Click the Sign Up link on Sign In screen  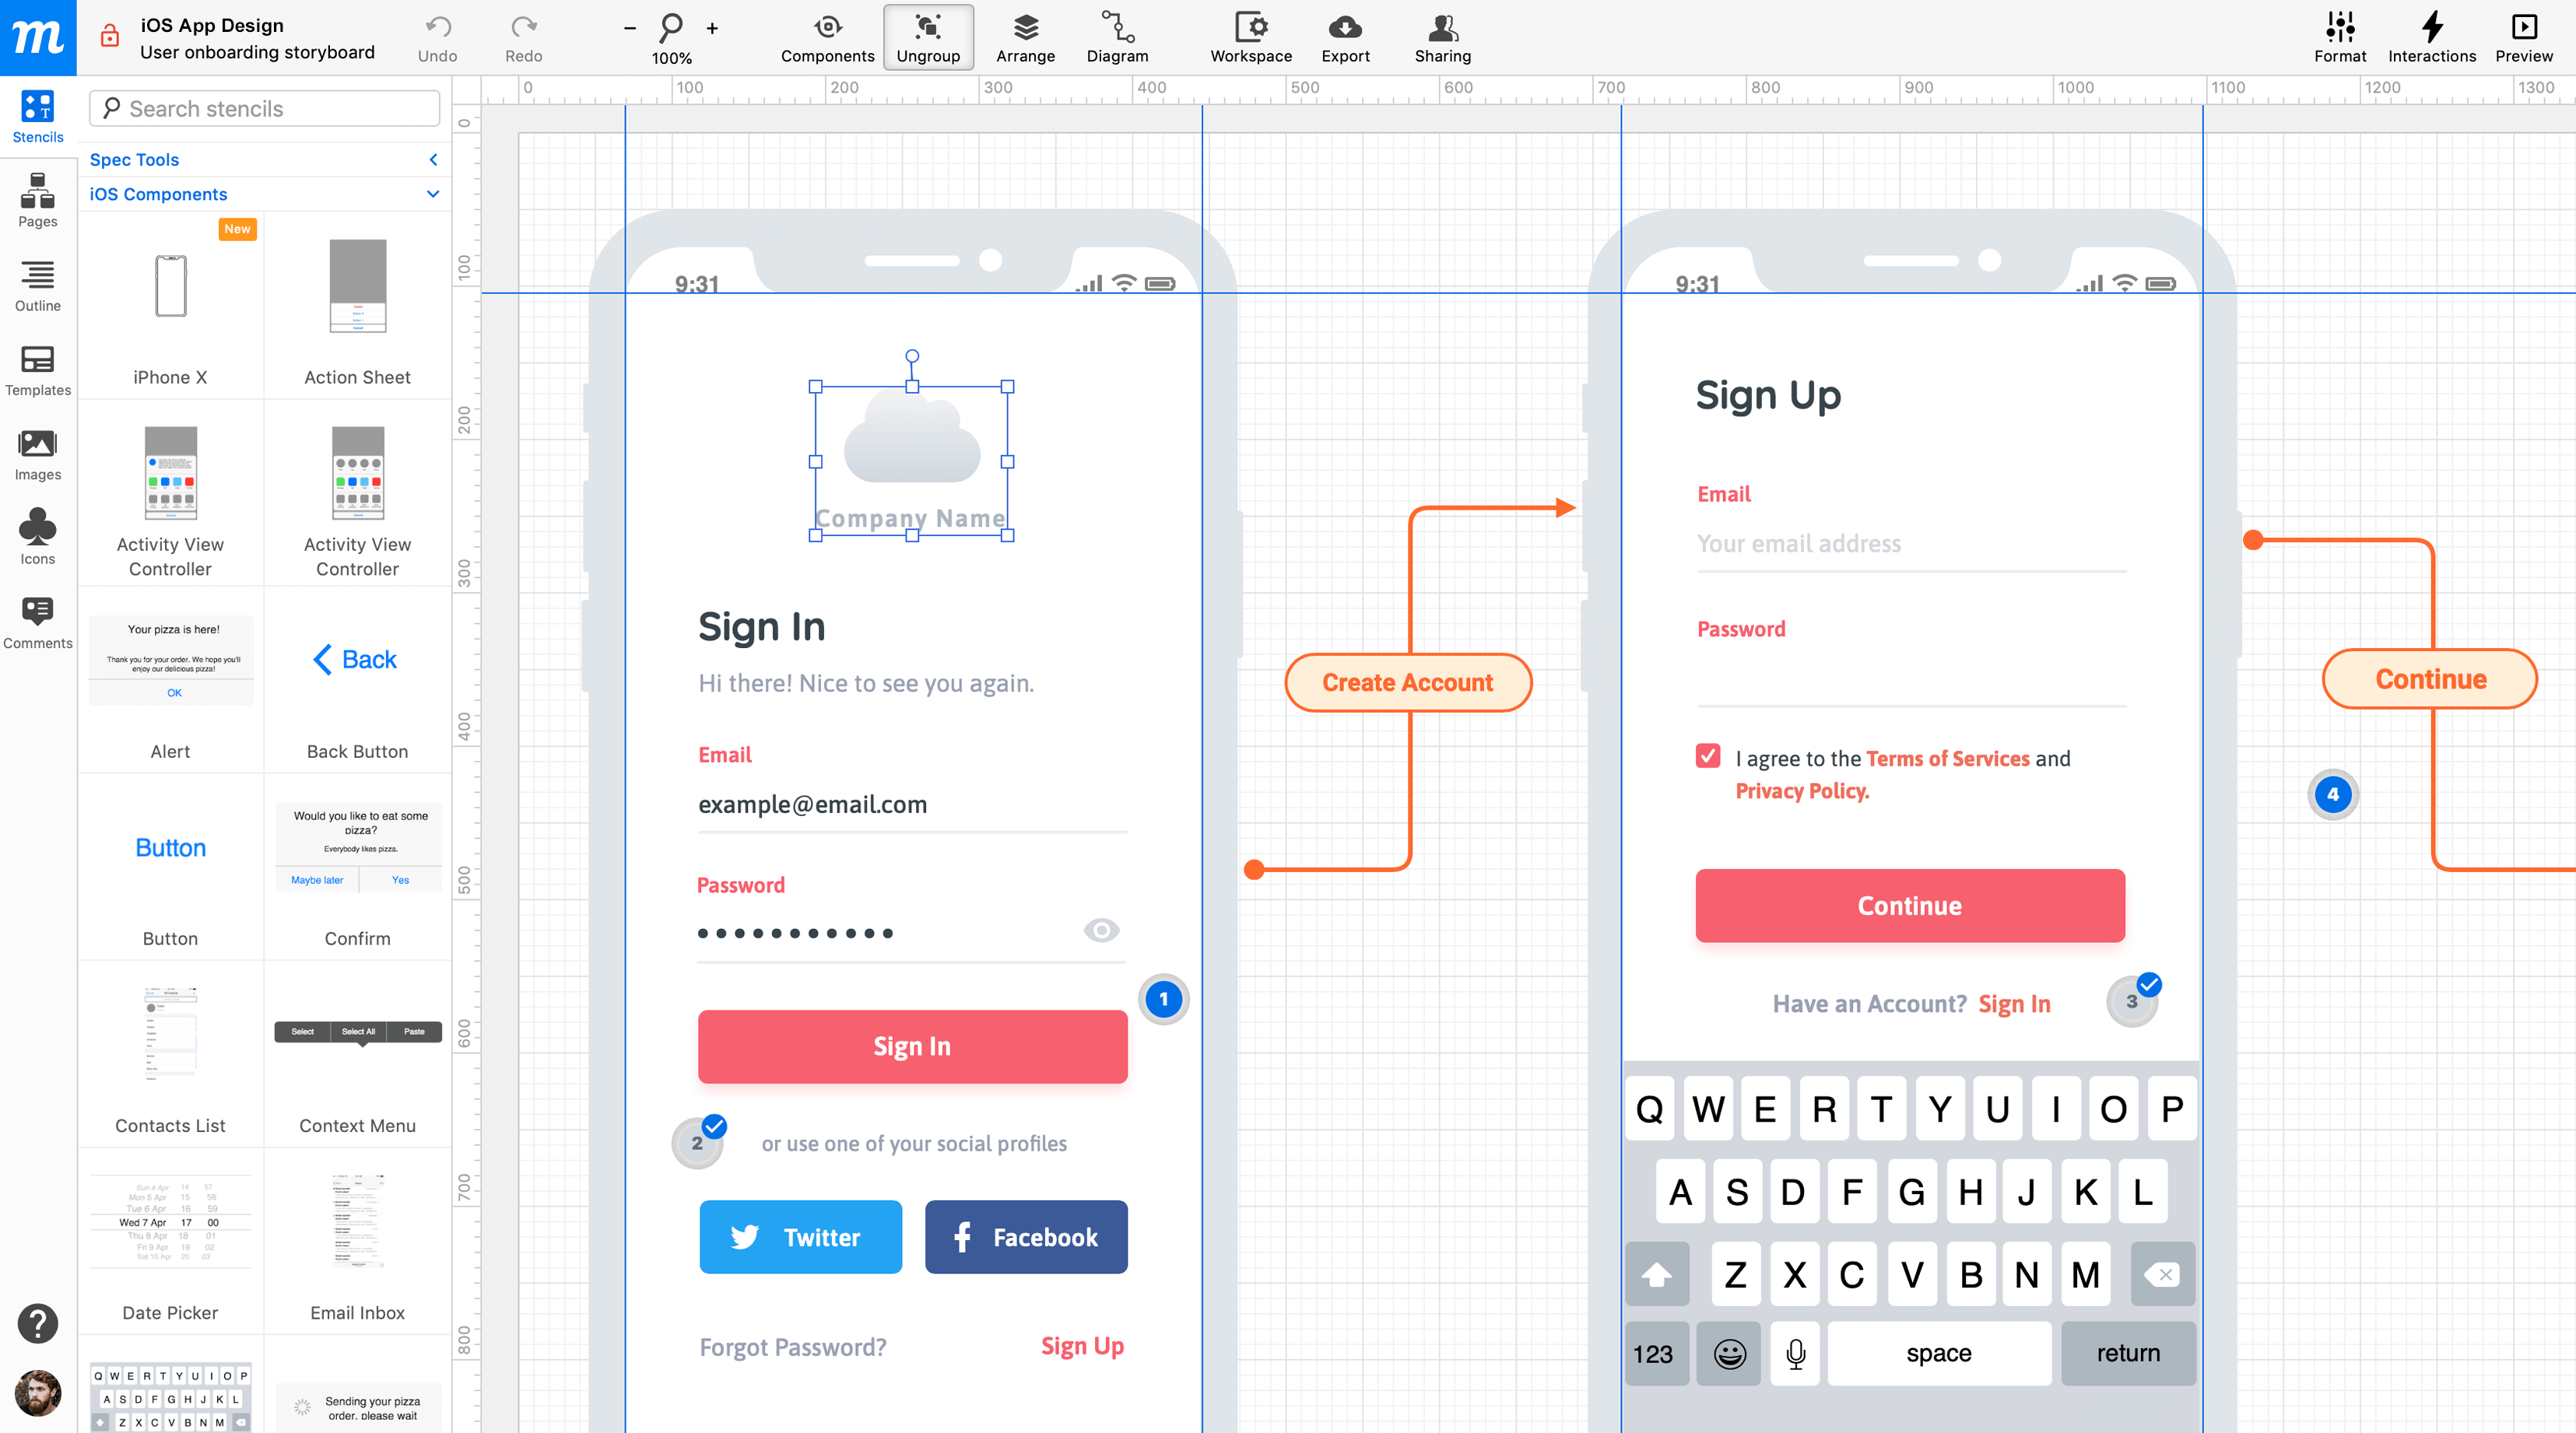(1083, 1345)
